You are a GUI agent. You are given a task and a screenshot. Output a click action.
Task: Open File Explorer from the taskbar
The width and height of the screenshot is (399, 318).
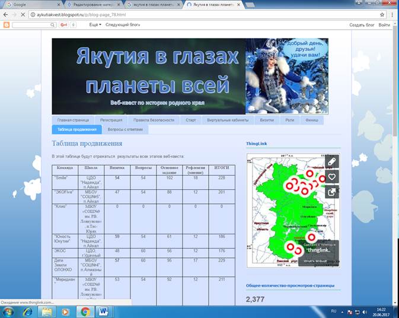pyautogui.click(x=47, y=312)
